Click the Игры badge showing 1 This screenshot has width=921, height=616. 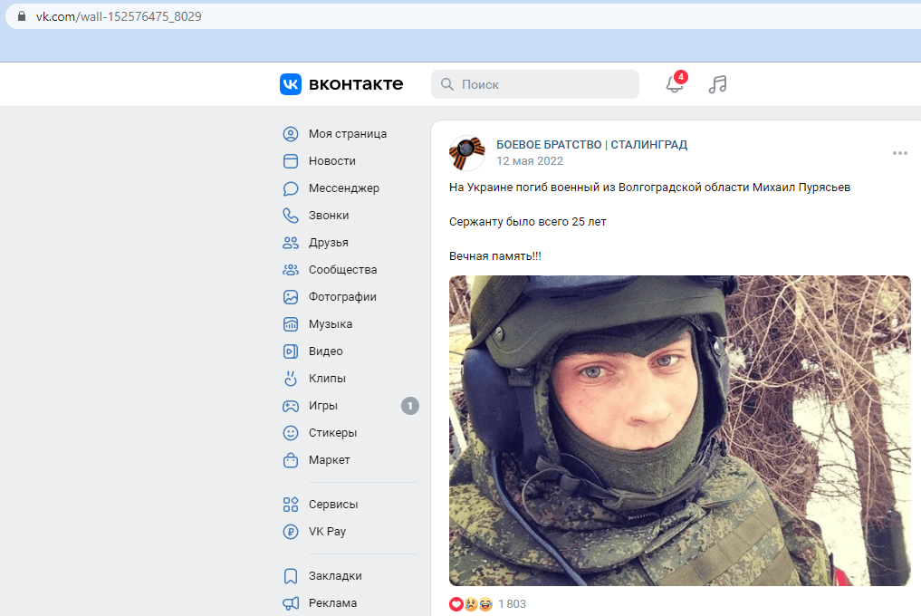[x=410, y=406]
